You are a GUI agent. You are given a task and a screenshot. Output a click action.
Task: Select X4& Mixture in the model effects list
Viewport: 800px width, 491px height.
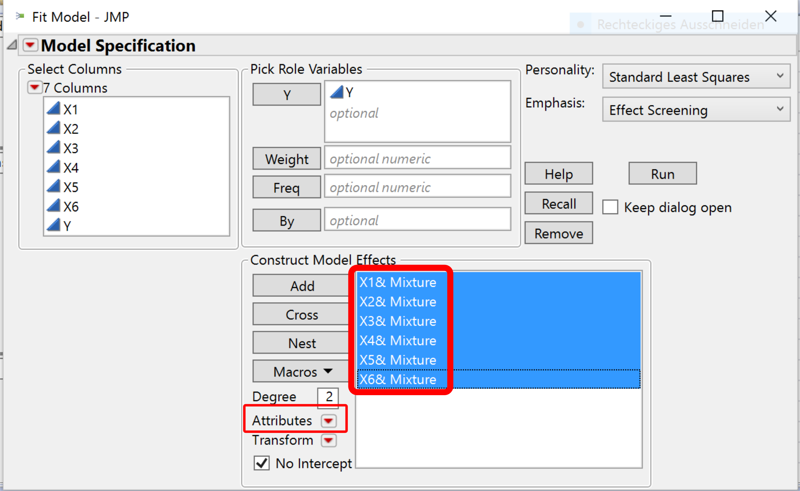pos(398,340)
